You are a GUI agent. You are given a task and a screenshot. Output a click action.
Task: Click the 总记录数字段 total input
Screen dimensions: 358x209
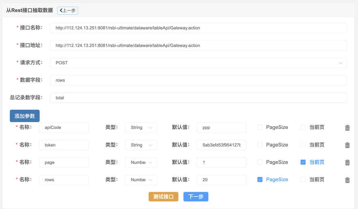tap(198, 98)
